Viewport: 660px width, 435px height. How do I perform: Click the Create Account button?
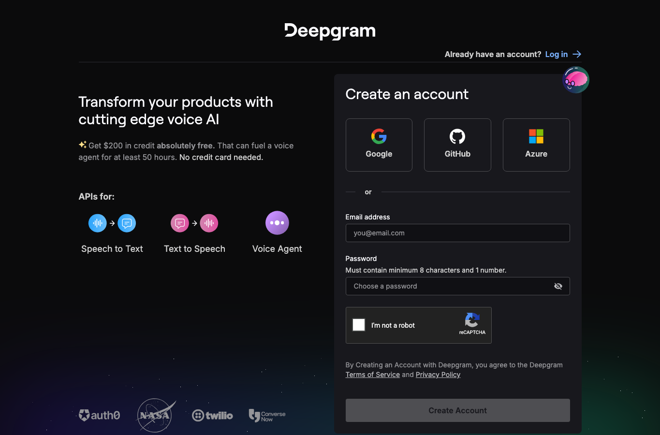[x=457, y=410]
